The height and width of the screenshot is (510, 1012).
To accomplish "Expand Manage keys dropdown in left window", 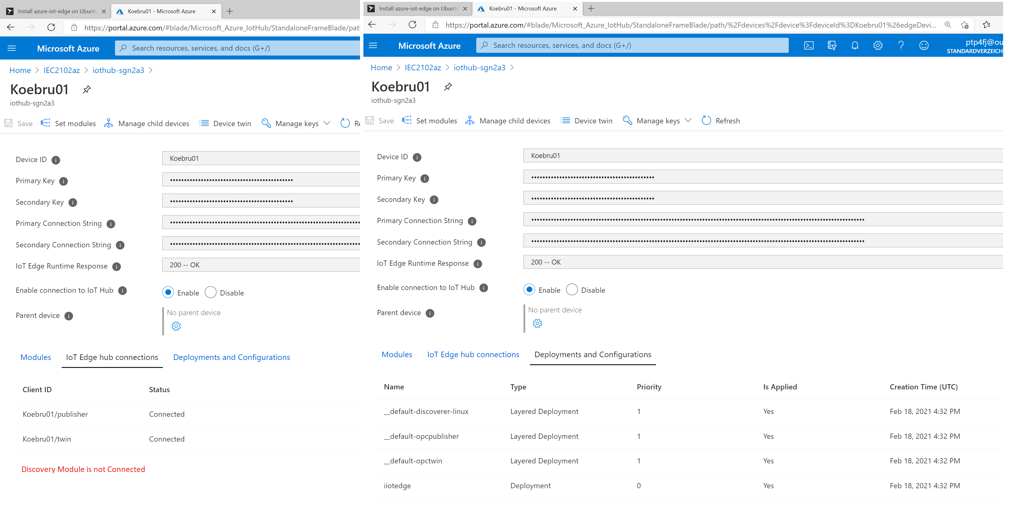I will [x=327, y=123].
